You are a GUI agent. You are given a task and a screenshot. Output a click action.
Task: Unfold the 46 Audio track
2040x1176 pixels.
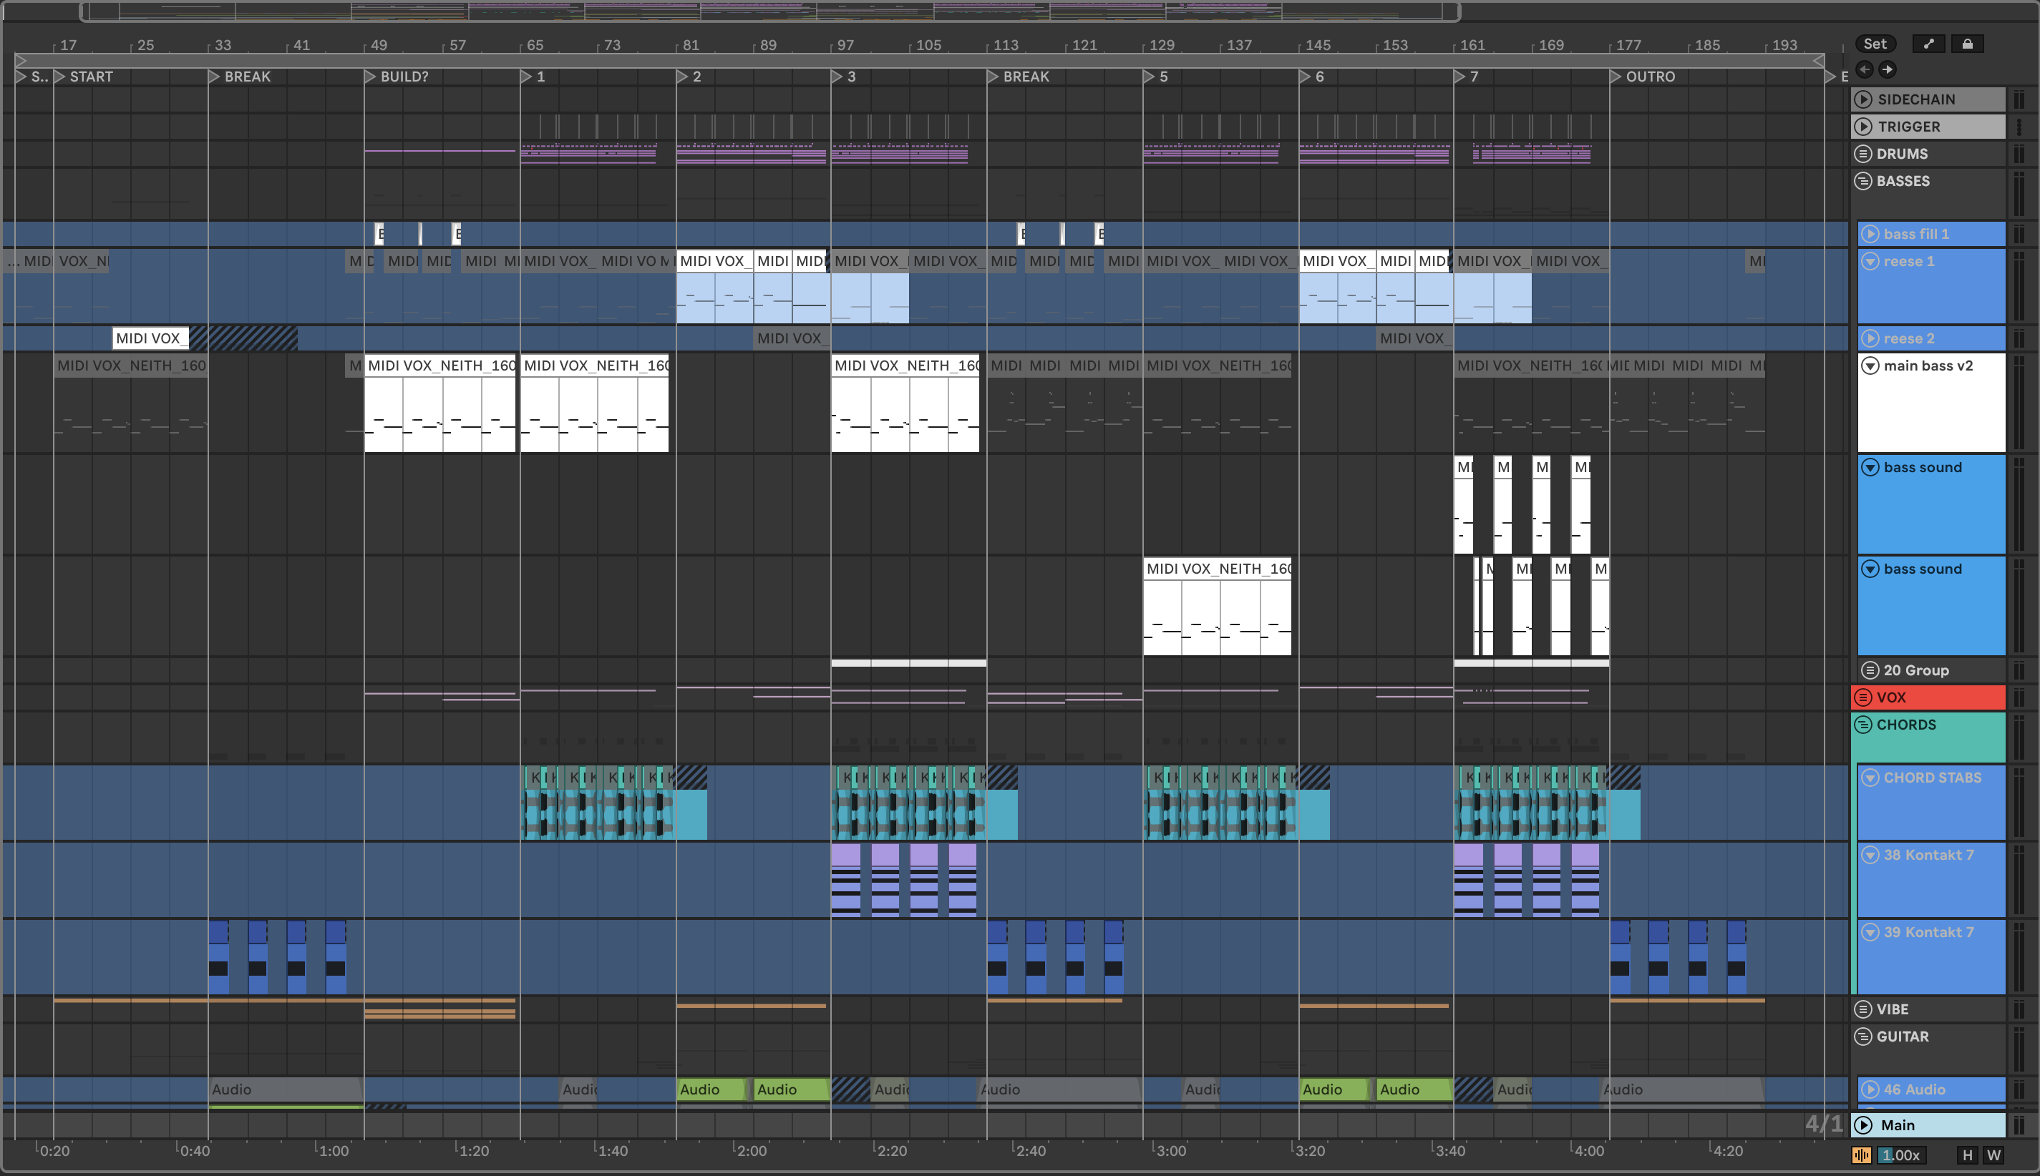click(1870, 1089)
